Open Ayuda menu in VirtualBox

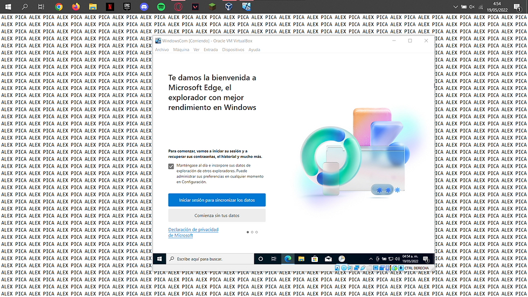tap(254, 50)
